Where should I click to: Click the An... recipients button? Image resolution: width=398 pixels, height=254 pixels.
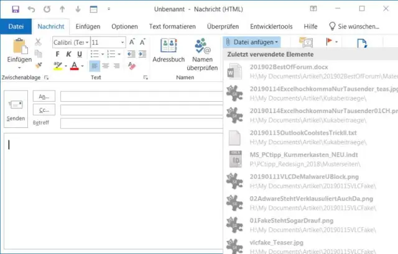tap(44, 96)
